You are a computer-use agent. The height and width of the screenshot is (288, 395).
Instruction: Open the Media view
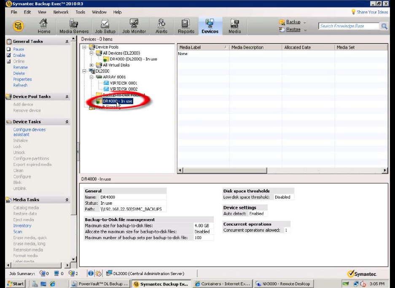234,26
